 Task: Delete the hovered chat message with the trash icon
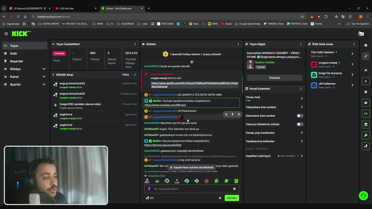click(x=239, y=114)
